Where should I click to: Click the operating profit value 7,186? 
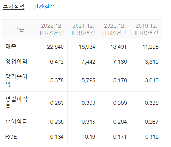click(120, 62)
